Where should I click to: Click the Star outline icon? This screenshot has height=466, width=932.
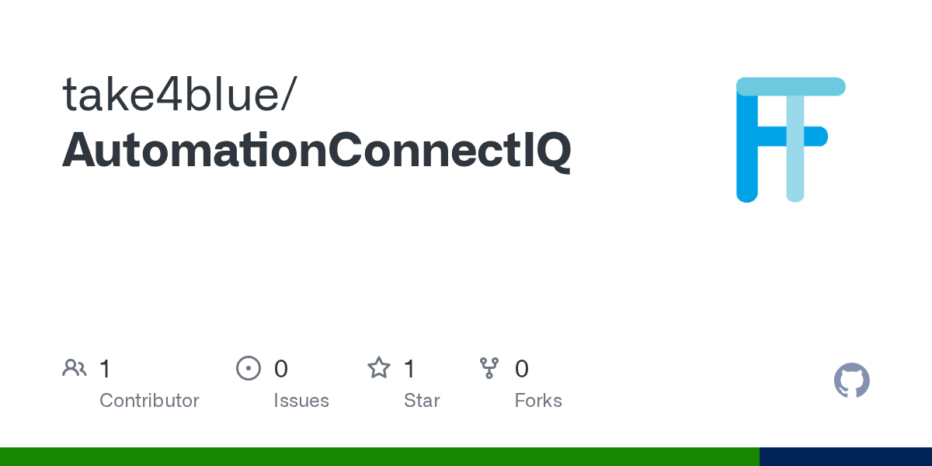click(x=378, y=368)
